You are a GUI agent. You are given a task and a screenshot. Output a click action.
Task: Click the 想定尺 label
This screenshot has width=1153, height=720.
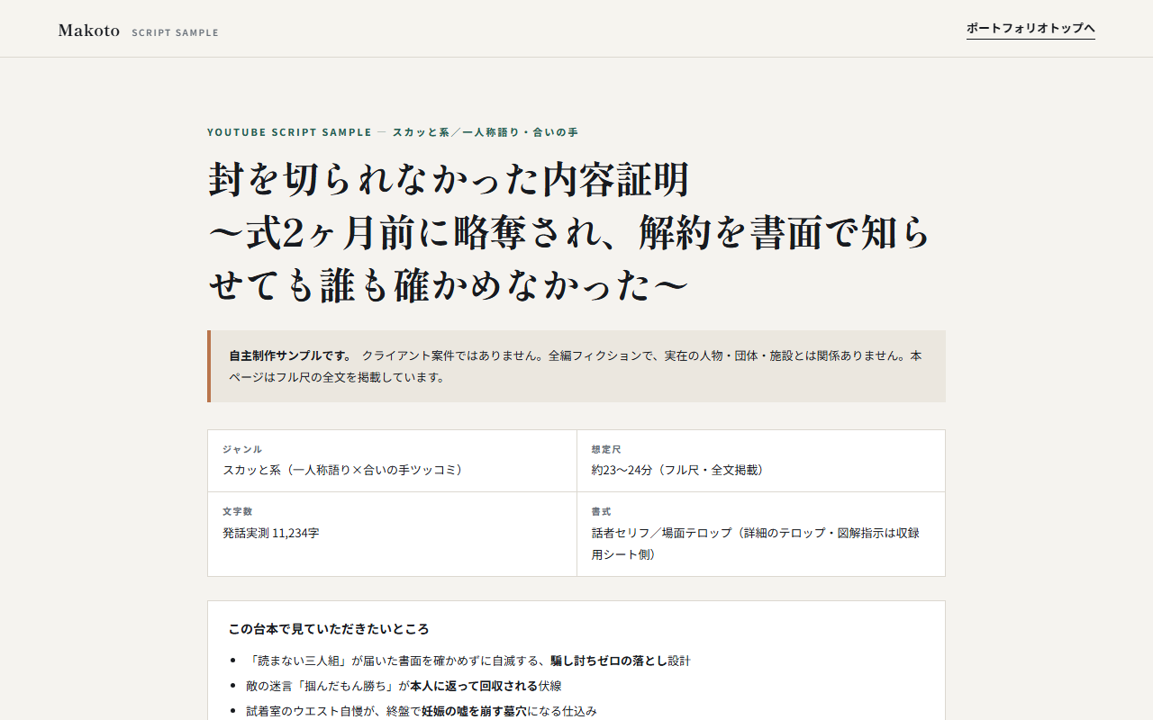(606, 449)
